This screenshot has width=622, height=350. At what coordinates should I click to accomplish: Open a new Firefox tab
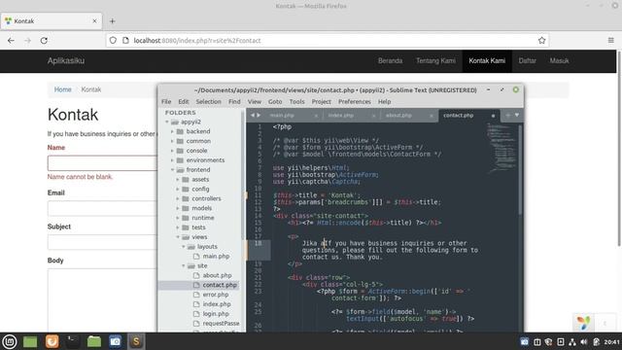point(113,21)
